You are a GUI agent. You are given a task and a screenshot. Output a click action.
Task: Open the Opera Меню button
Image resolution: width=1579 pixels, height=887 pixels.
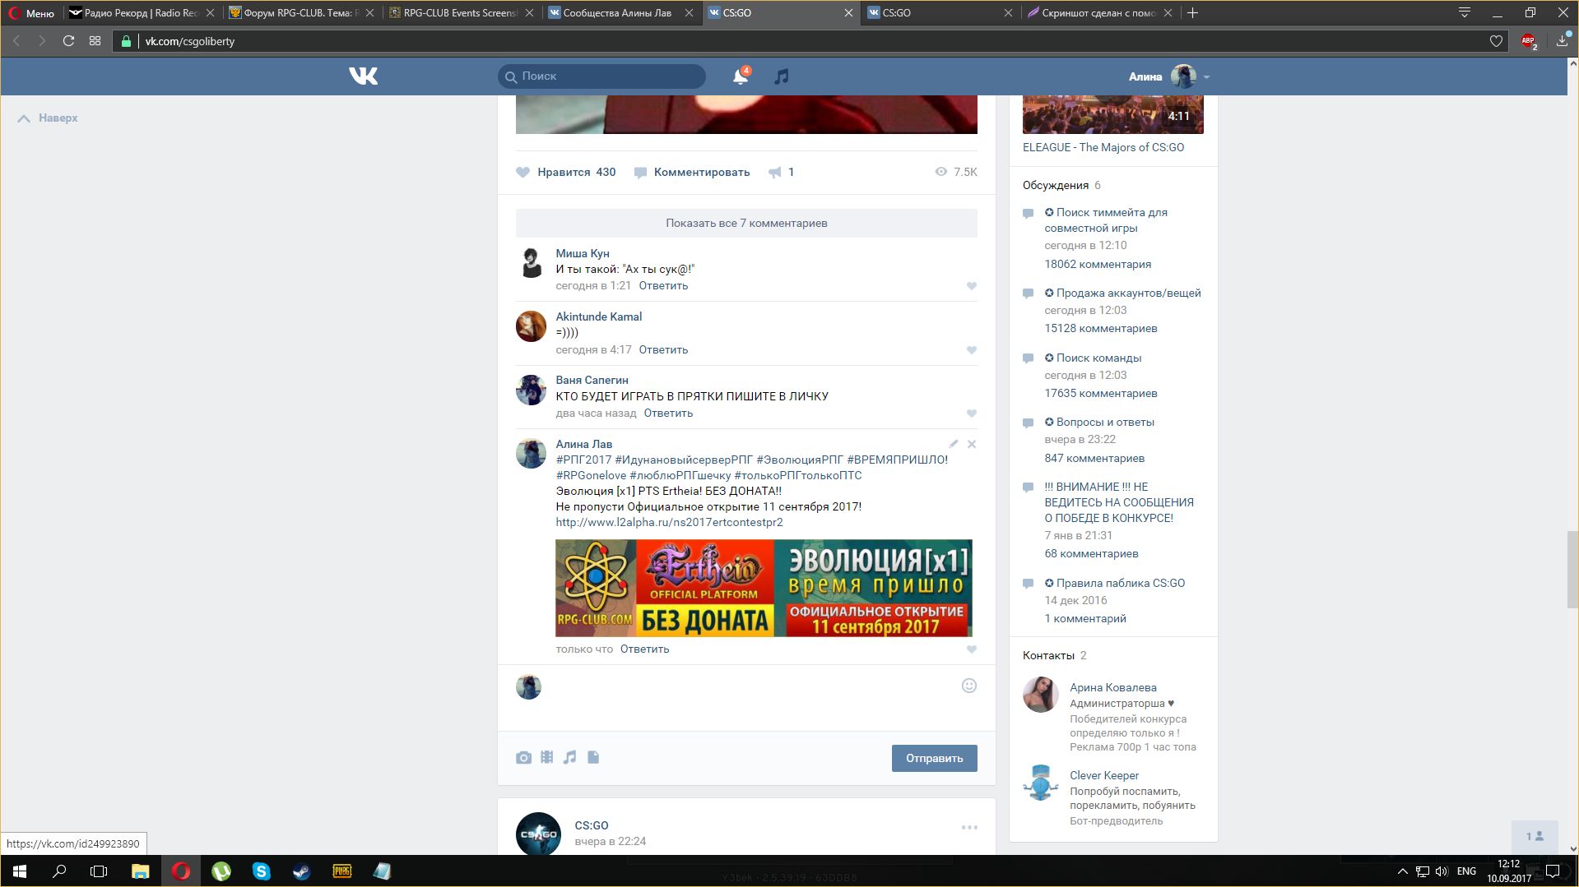pos(31,13)
